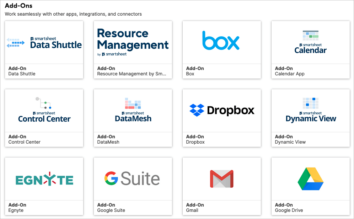Click the 'Add-Ons' section heading

pyautogui.click(x=18, y=6)
